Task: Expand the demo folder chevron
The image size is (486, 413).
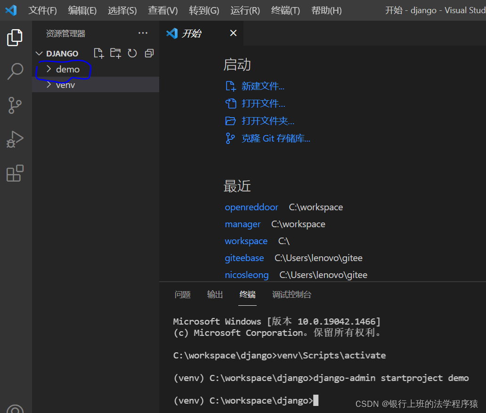Action: [x=49, y=69]
